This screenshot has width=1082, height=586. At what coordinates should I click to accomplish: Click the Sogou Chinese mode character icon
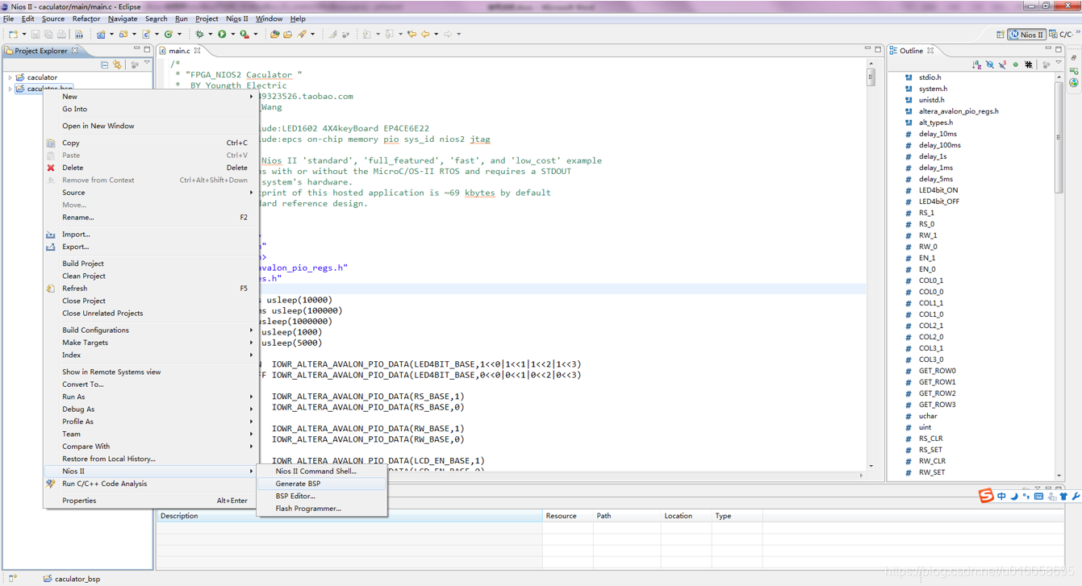pyautogui.click(x=1001, y=497)
